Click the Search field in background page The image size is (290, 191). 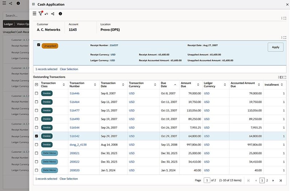pos(16,16)
